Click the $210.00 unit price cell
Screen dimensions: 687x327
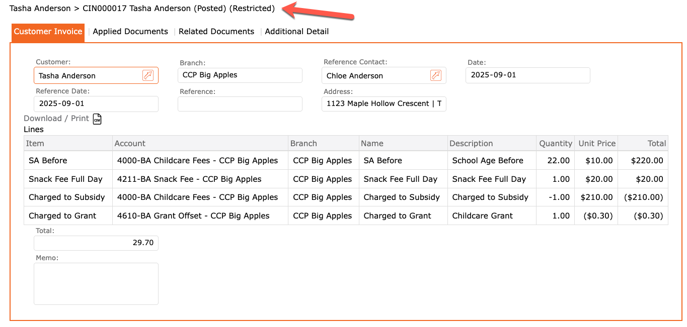coord(597,197)
